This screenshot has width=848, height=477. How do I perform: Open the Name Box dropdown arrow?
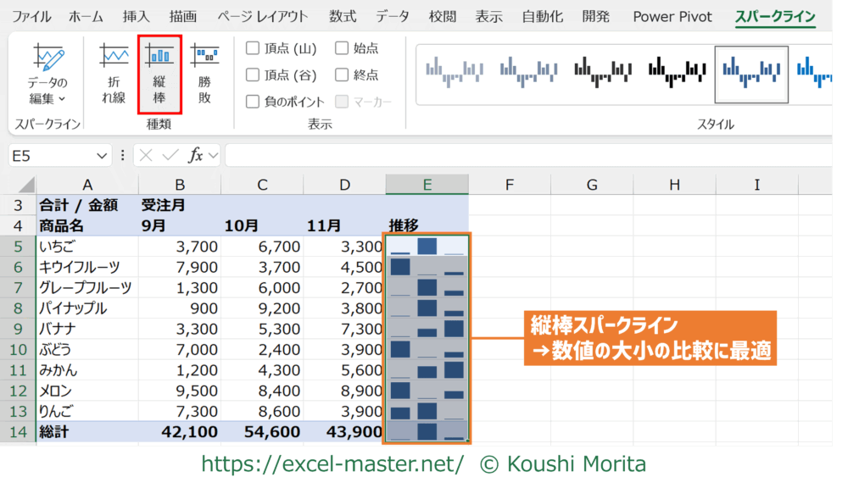pyautogui.click(x=103, y=156)
